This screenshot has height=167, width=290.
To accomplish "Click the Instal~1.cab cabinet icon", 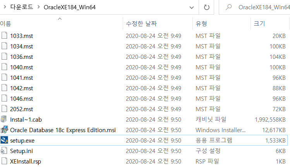I will click(x=4, y=119).
